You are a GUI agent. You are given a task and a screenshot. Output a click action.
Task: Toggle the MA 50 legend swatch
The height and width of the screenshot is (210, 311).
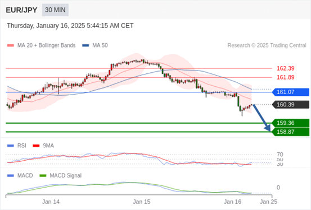pos(85,45)
